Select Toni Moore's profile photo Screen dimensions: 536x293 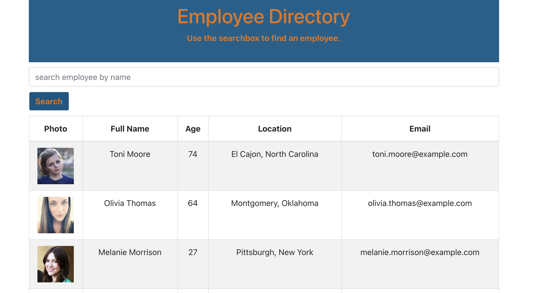pyautogui.click(x=56, y=166)
